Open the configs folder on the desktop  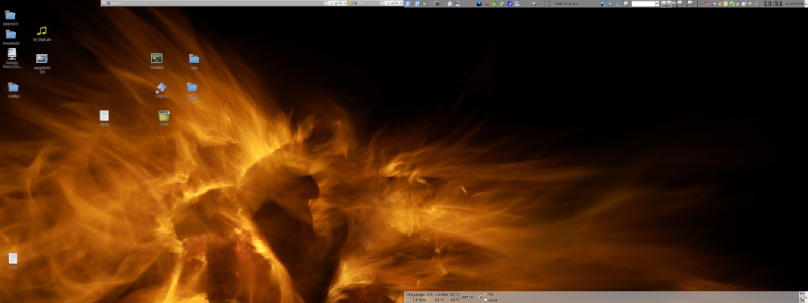coord(13,88)
